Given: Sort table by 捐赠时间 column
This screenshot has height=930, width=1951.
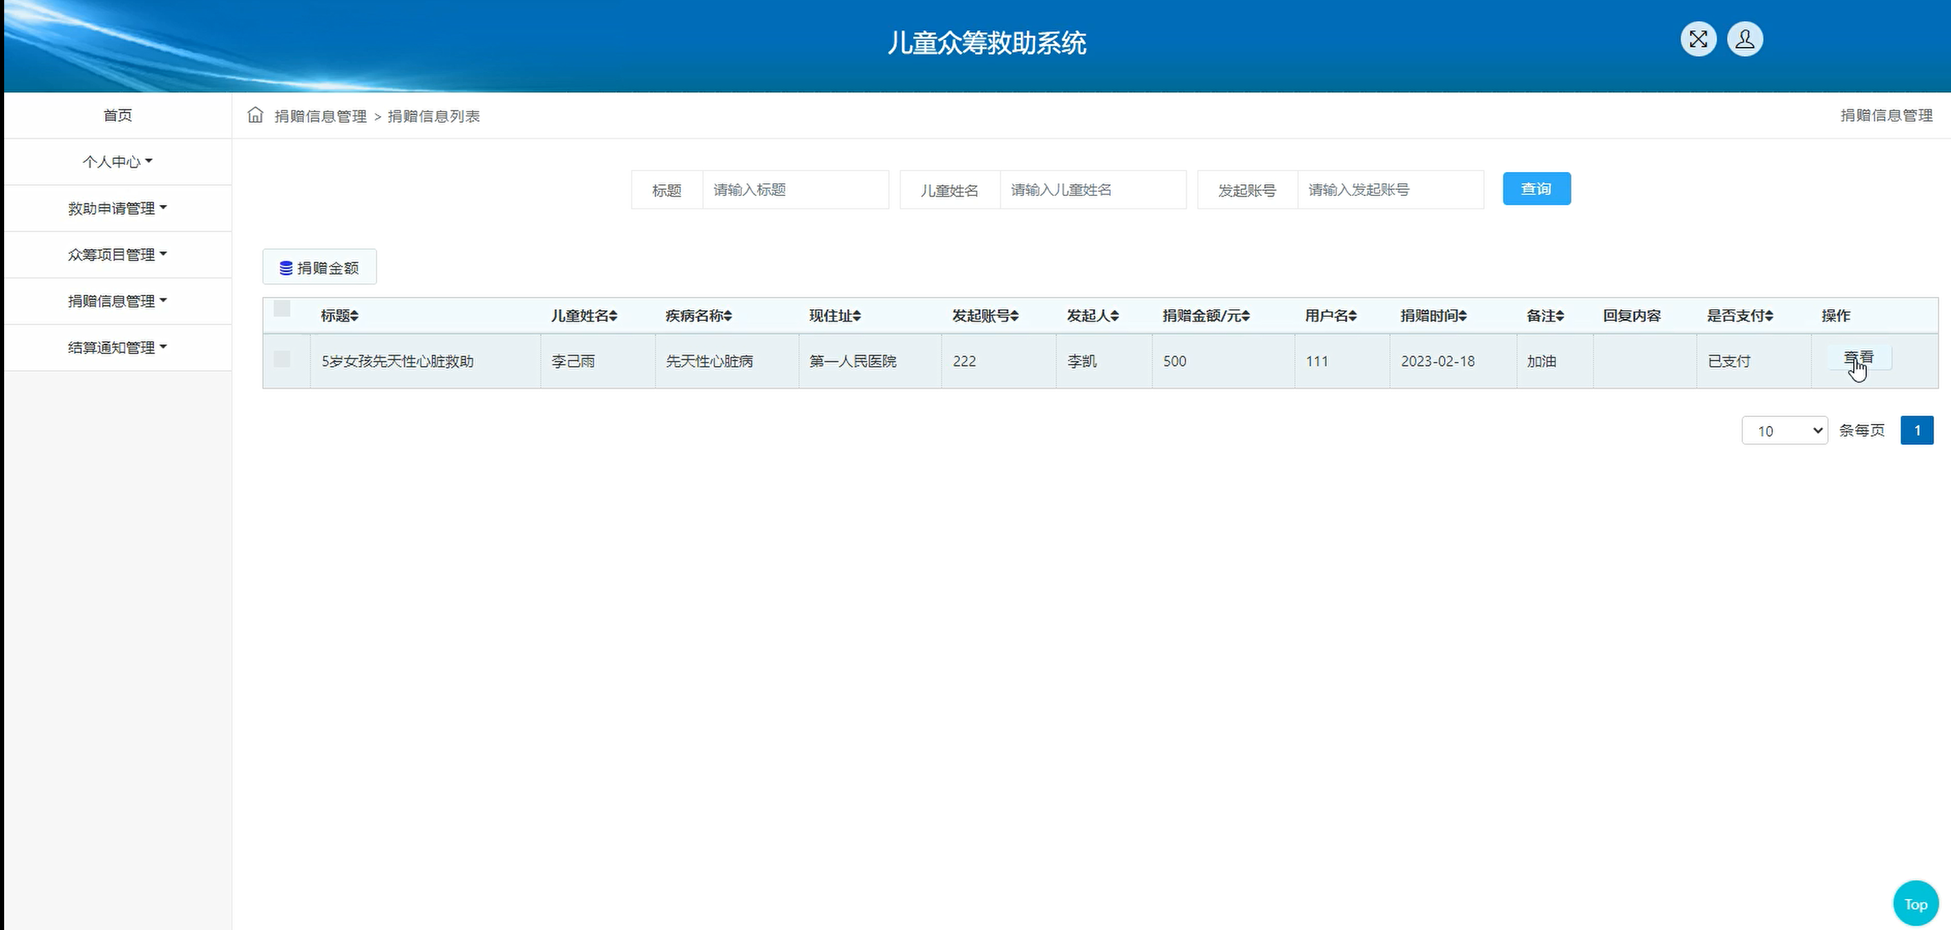Looking at the screenshot, I should pos(1434,316).
